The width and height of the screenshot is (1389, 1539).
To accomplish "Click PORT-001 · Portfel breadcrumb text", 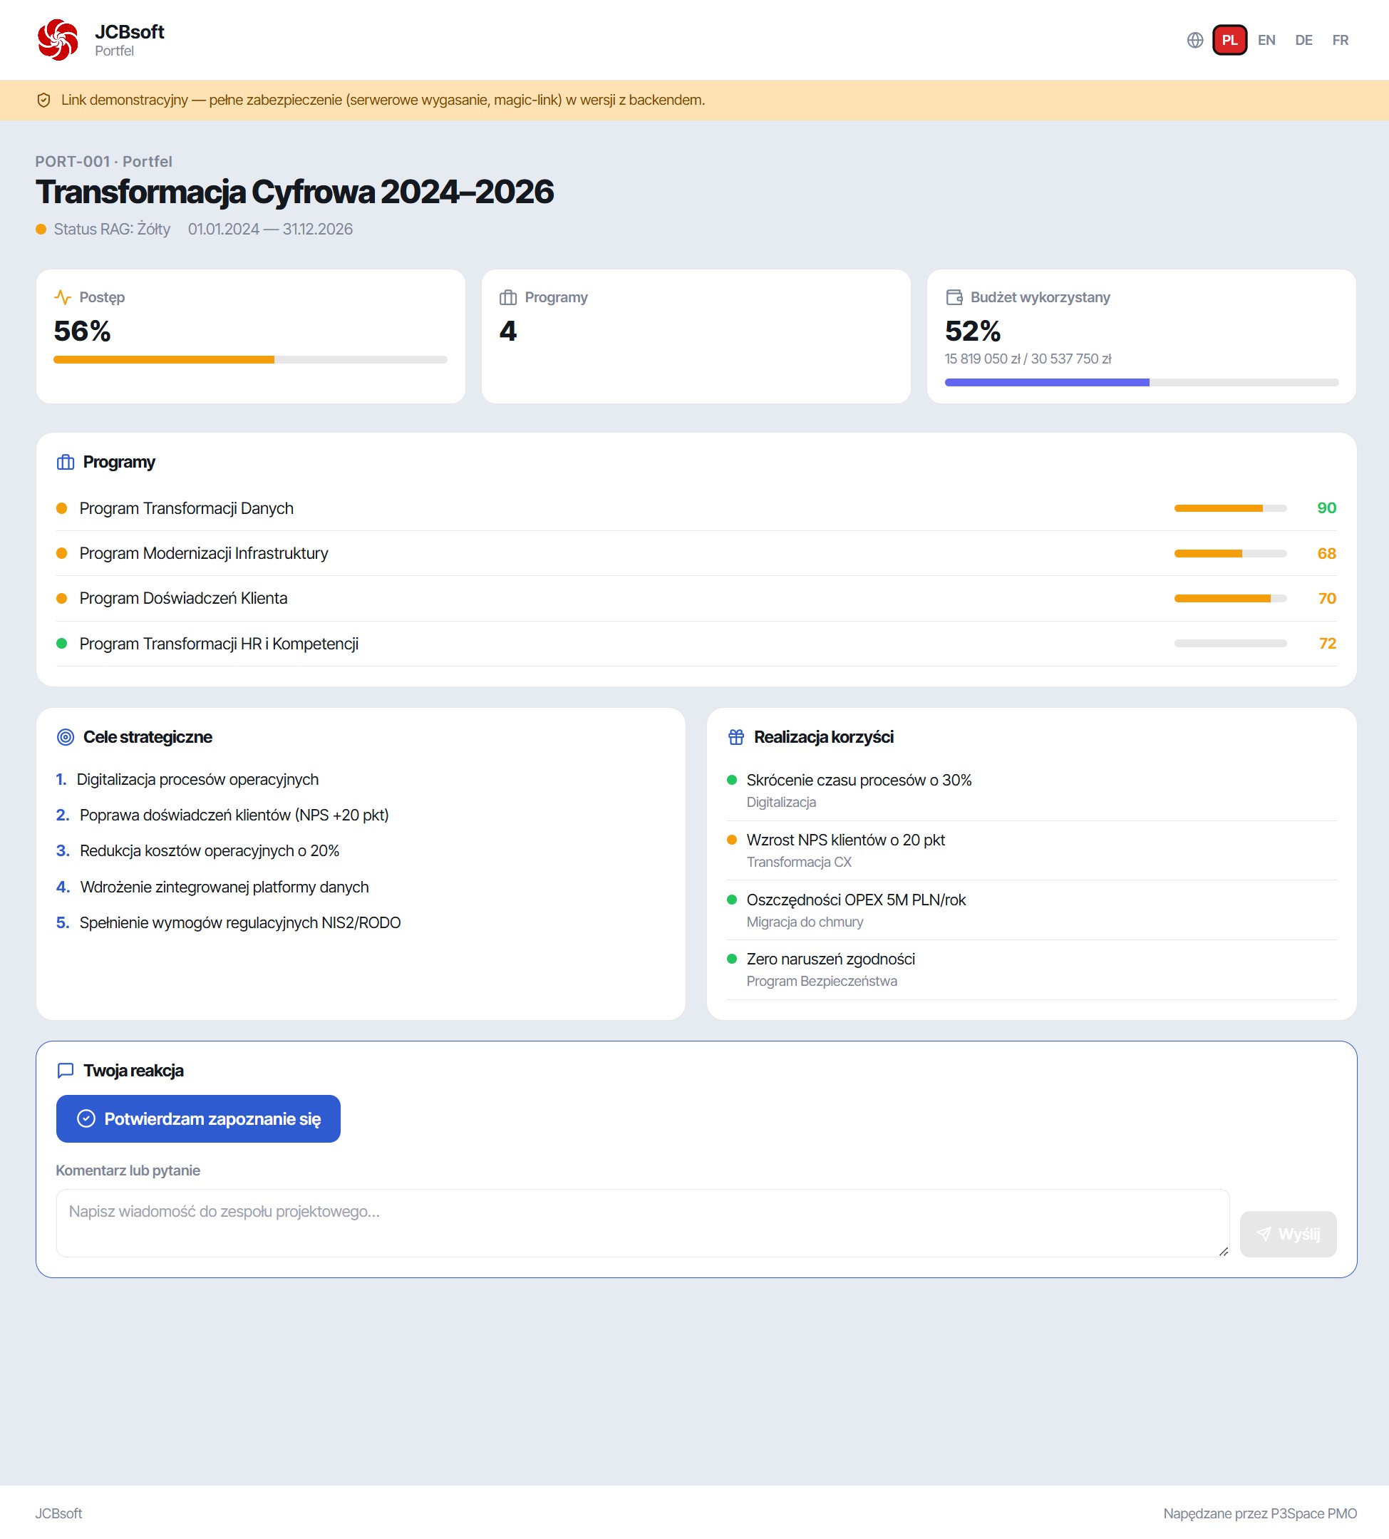I will coord(104,161).
